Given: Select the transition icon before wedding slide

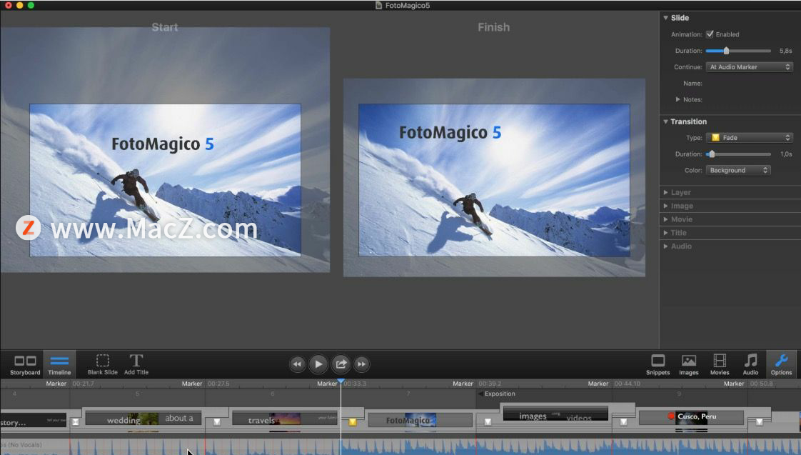Looking at the screenshot, I should [x=76, y=421].
